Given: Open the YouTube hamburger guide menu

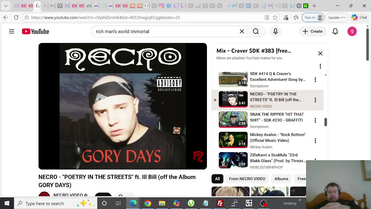Looking at the screenshot, I should coord(12,31).
